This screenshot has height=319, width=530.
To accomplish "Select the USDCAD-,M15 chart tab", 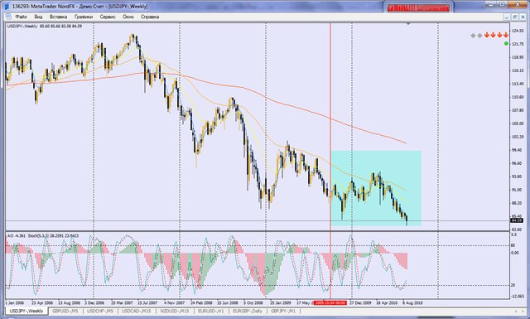I will [x=136, y=311].
